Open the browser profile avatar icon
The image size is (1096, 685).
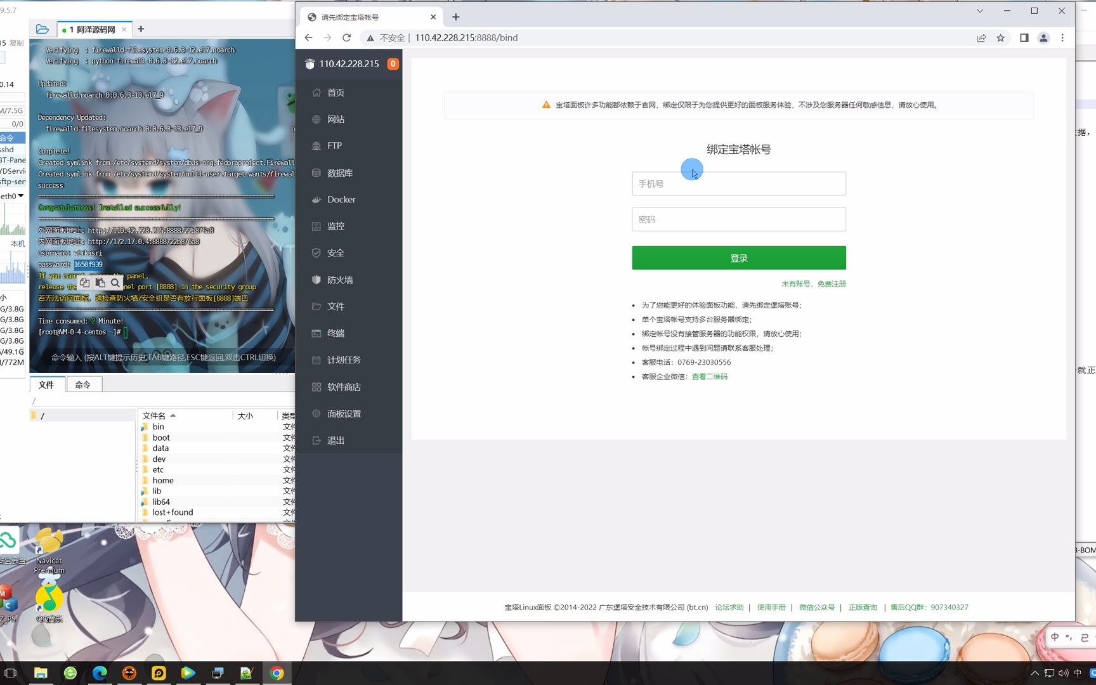(1043, 38)
